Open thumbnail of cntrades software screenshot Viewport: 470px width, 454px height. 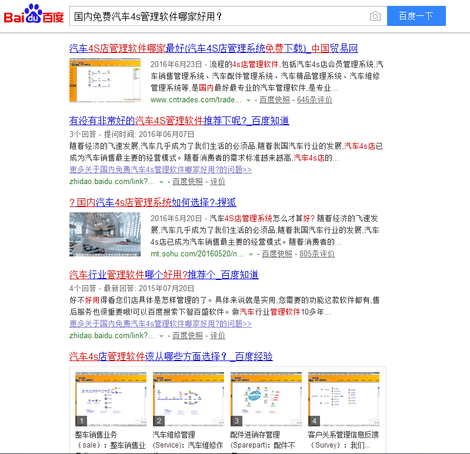[x=105, y=80]
